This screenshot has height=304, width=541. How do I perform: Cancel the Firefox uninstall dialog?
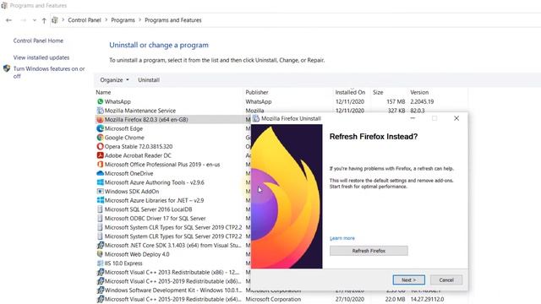click(446, 280)
